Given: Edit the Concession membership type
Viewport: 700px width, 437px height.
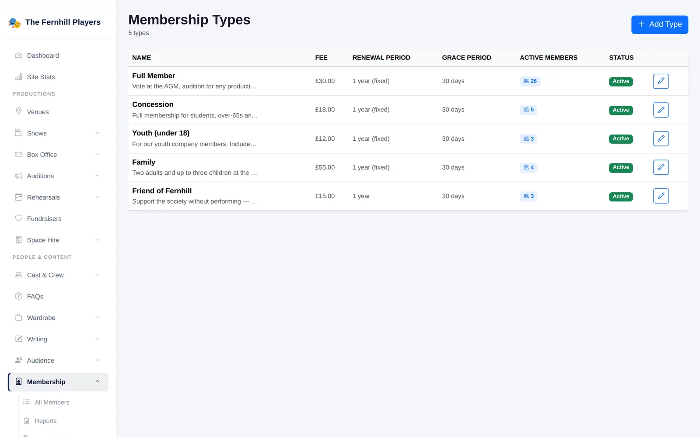Looking at the screenshot, I should tap(661, 110).
